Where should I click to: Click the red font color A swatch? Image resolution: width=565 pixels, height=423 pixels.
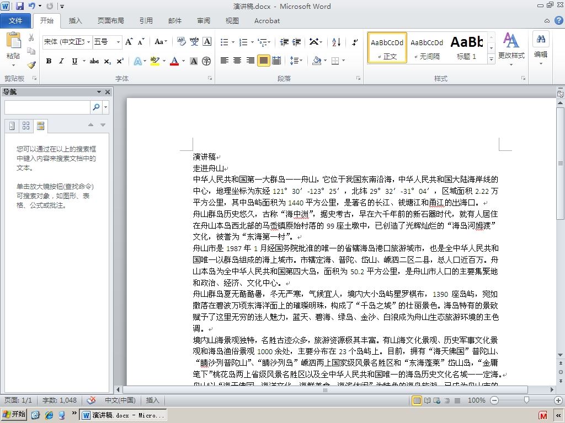[174, 61]
